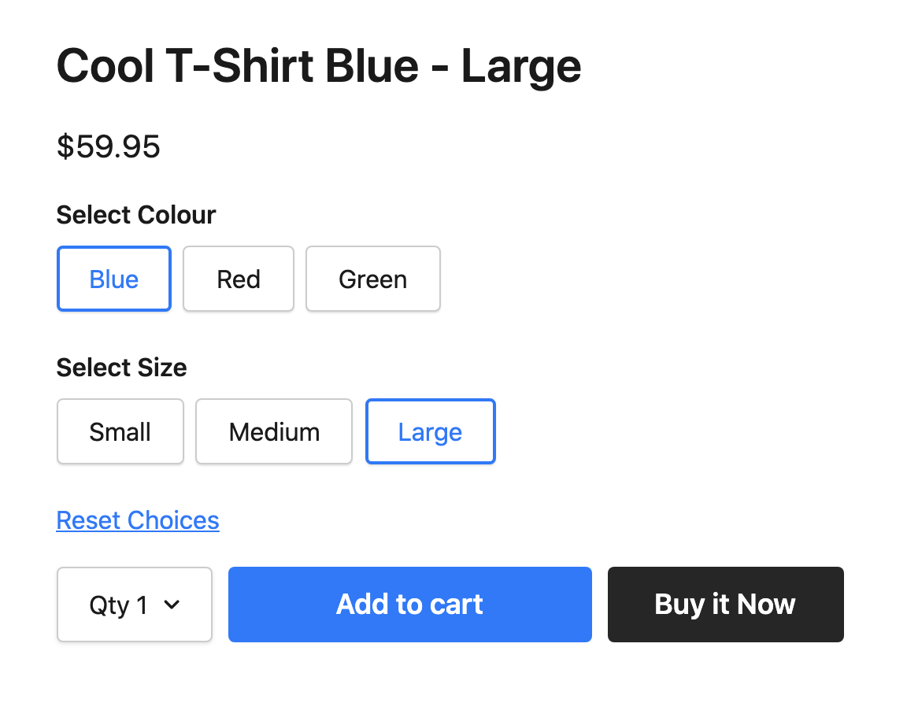Open the quantity dropdown
Viewport: 907px width, 710px height.
point(134,605)
